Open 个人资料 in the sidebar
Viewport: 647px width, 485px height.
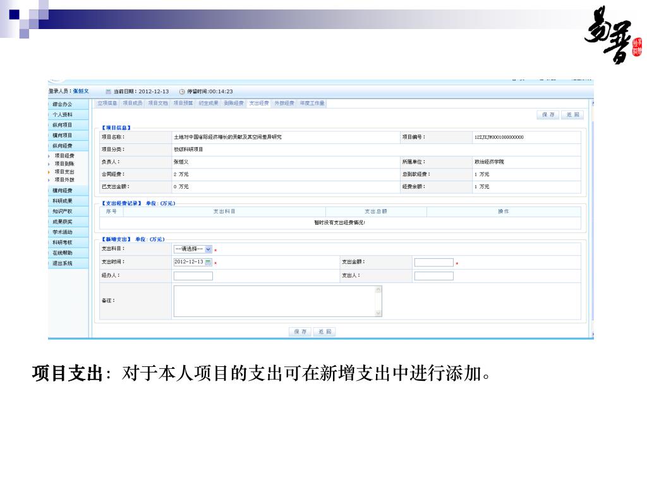68,115
